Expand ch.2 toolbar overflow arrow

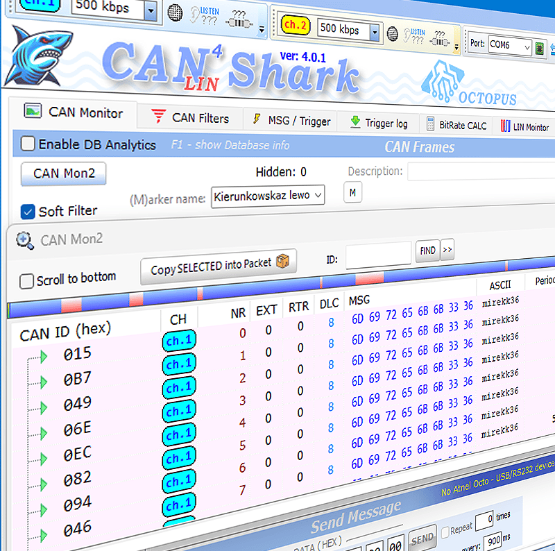[x=456, y=47]
